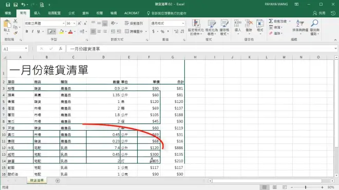Select the Format Painter brush

tap(15, 33)
